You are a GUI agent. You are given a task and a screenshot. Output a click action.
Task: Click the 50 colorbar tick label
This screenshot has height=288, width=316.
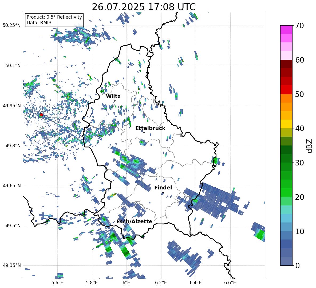click(300, 94)
